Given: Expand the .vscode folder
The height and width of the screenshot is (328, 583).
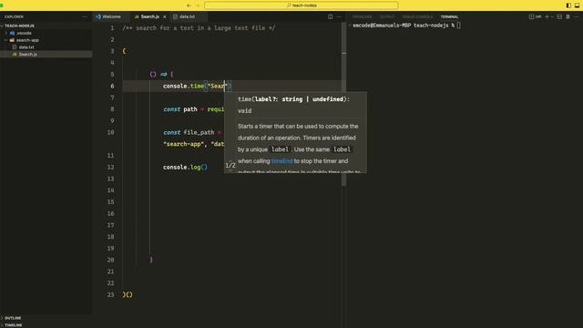Looking at the screenshot, I should (x=46, y=33).
